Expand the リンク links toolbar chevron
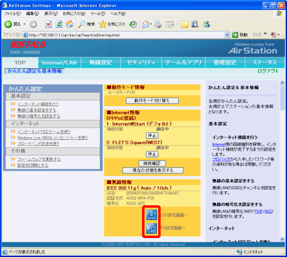The width and height of the screenshot is (287, 257). click(265, 35)
